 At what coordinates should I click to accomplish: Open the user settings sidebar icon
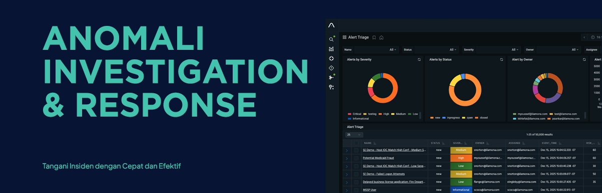[331, 87]
